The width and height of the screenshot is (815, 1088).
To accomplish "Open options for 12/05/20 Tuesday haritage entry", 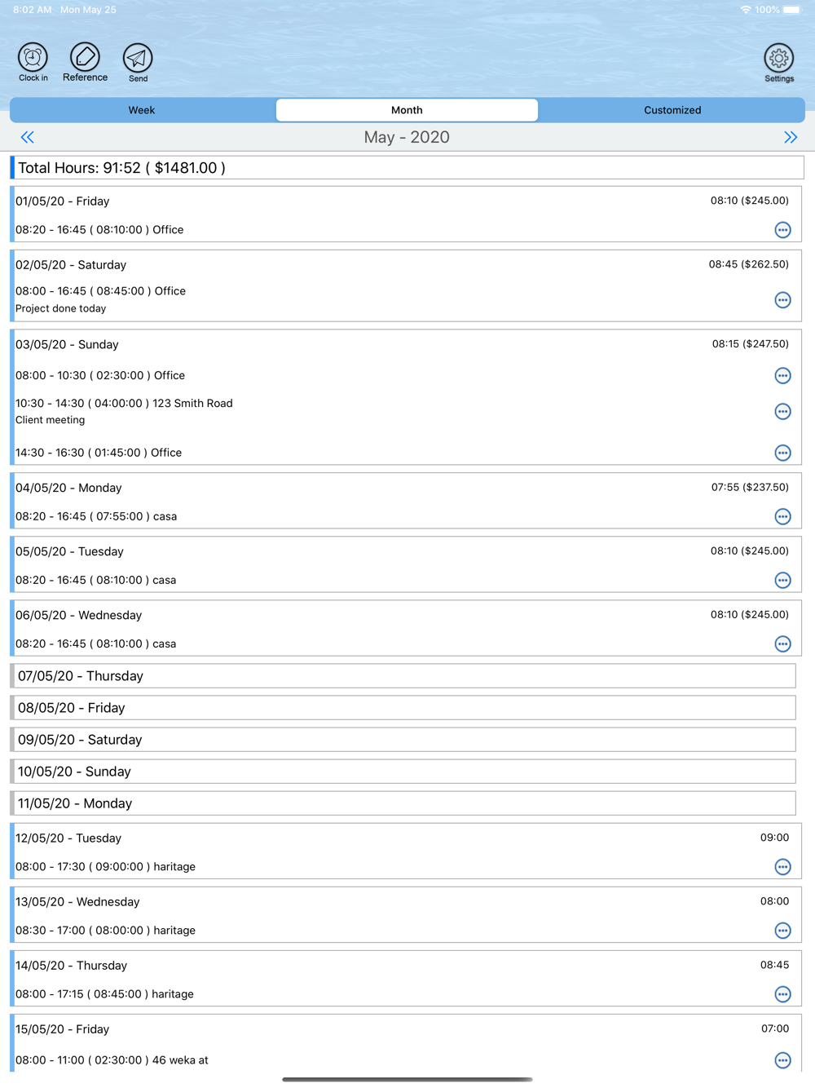I will tap(782, 867).
